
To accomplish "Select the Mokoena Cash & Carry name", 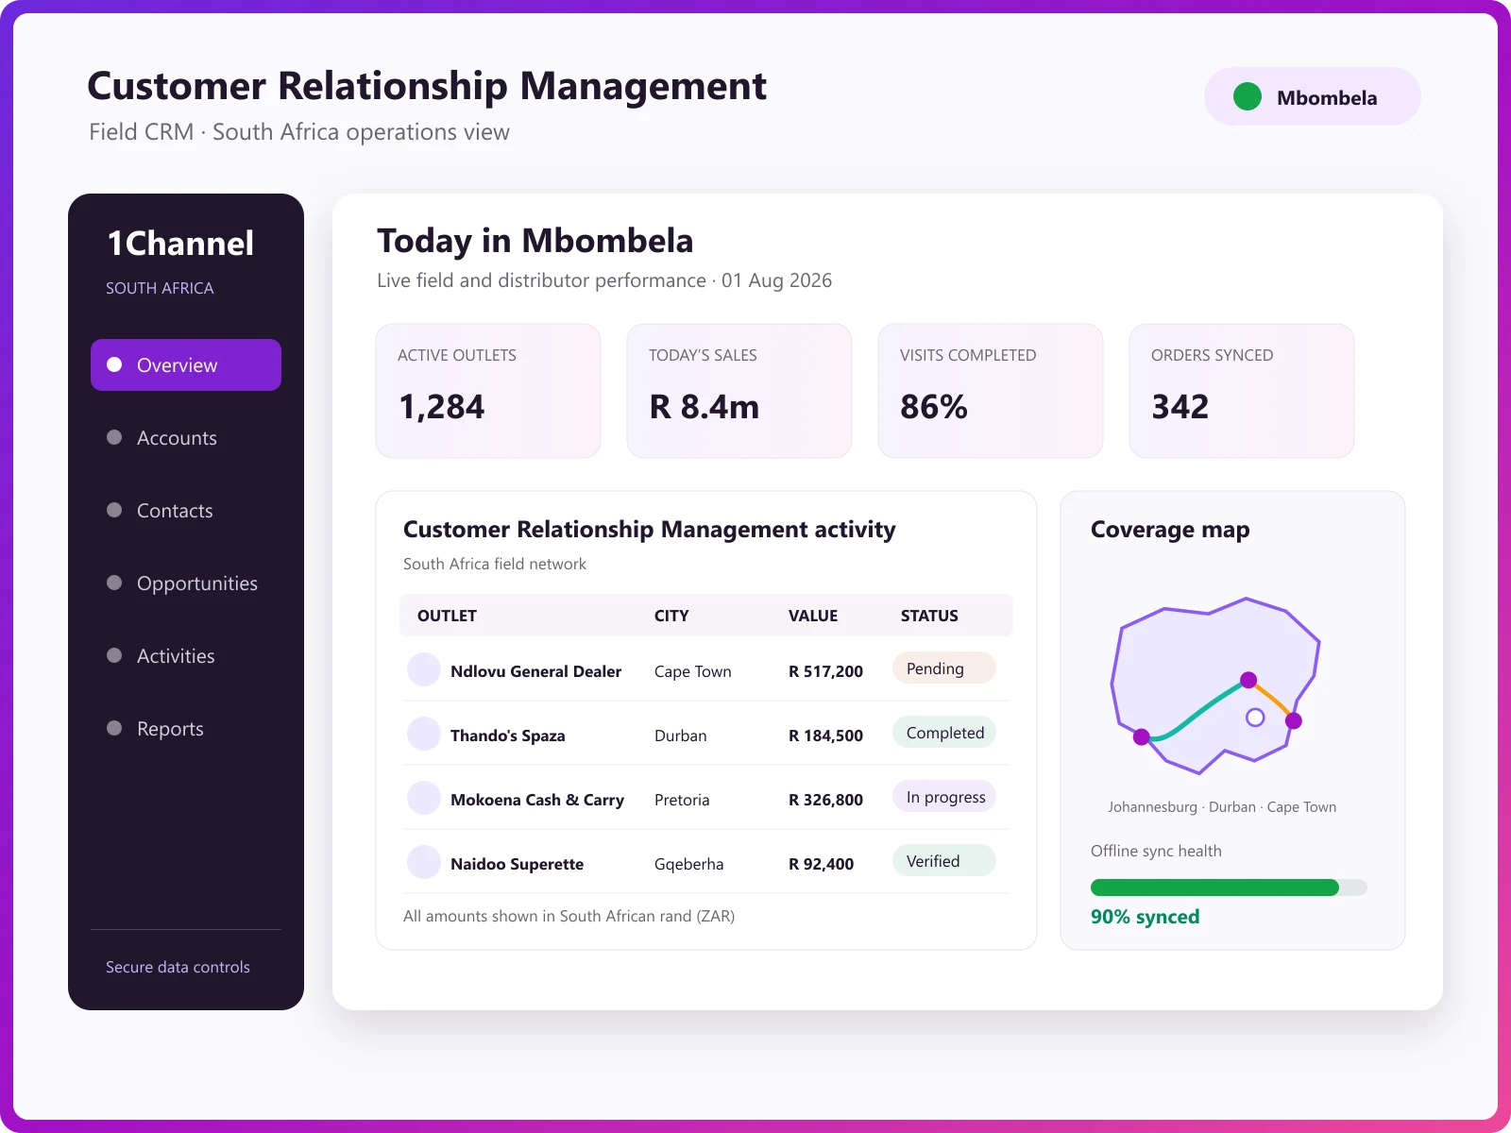I will coord(537,800).
